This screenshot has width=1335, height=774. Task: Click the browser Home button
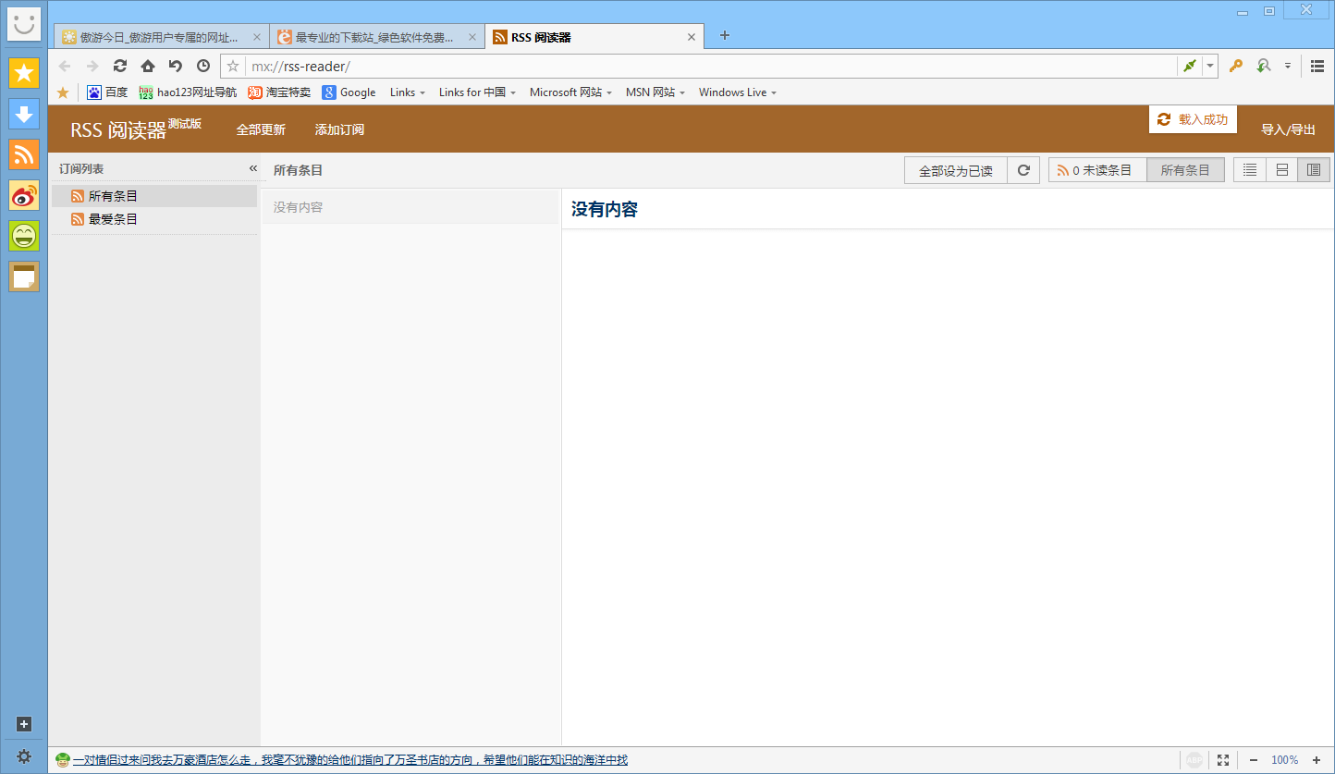point(147,66)
